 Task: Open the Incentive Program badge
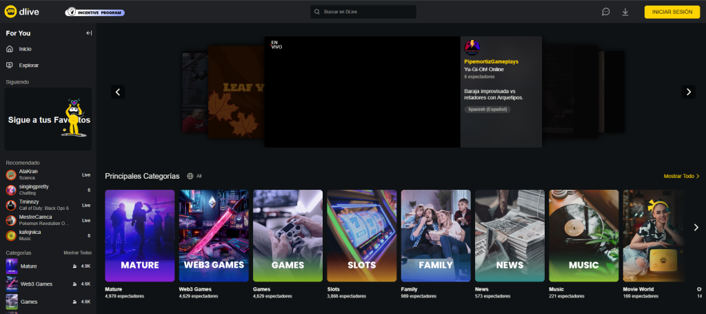point(94,12)
